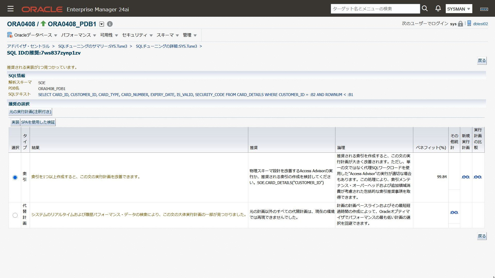The image size is (495, 278).
Task: Navigate to アドバイザ・セントラル breadcrumb
Action: [28, 46]
